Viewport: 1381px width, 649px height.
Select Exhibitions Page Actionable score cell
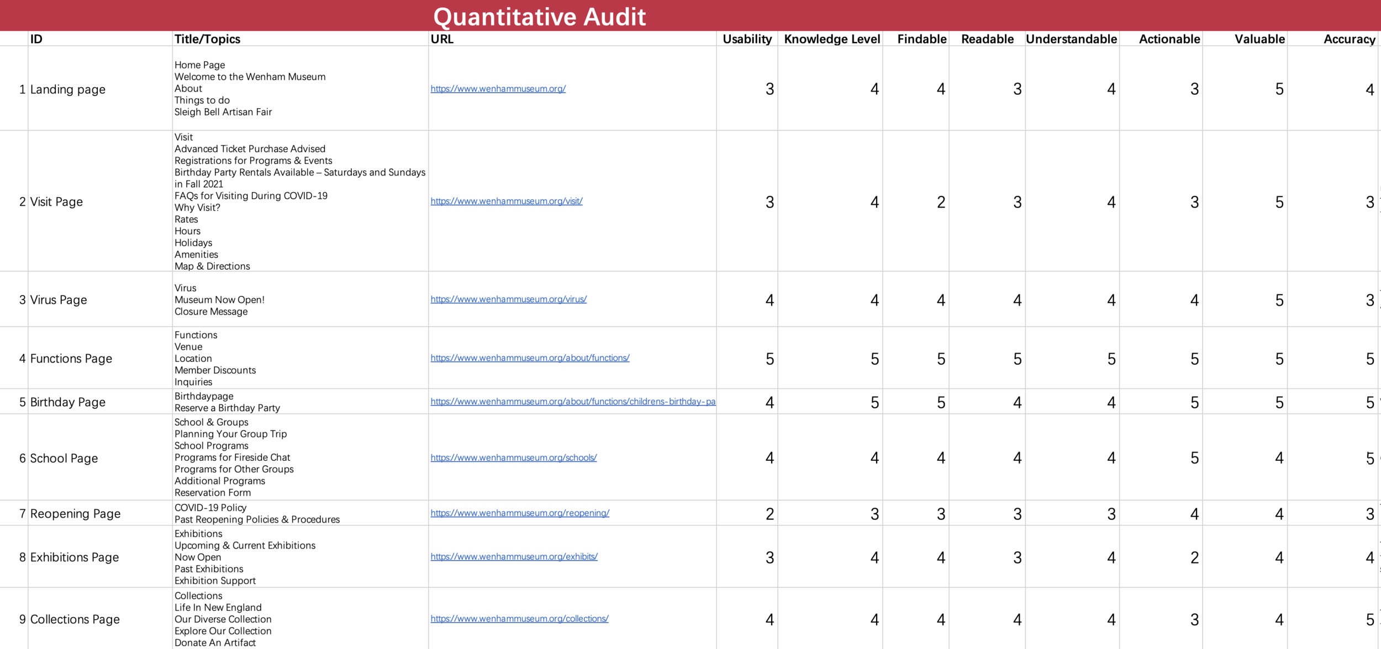1194,557
